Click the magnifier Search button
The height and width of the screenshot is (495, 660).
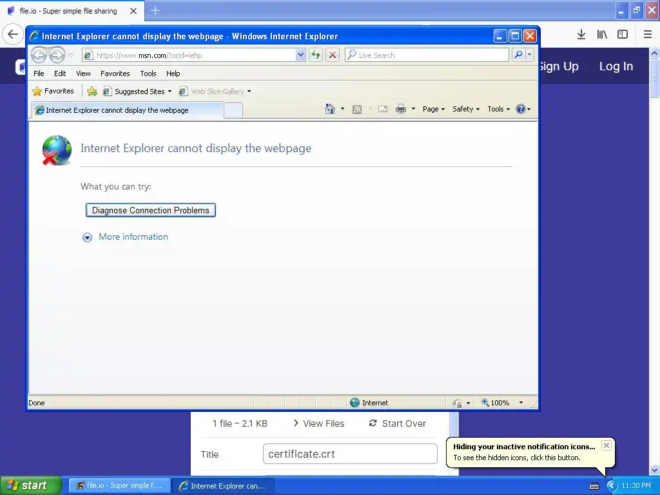[519, 55]
